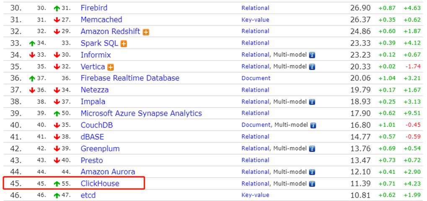Click the Key-value model link in Memcached row
This screenshot has width=427, height=201.
[255, 20]
